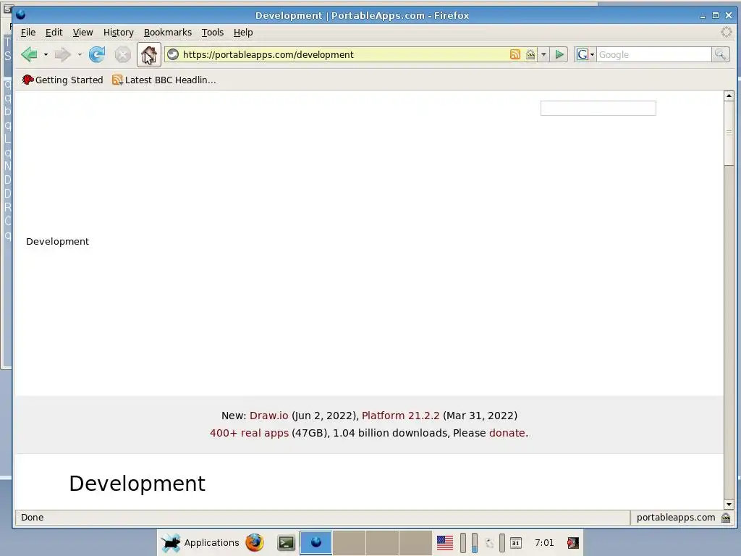Screen dimensions: 741x556
Task: Switch to the active Firefox task button
Action: tap(316, 543)
